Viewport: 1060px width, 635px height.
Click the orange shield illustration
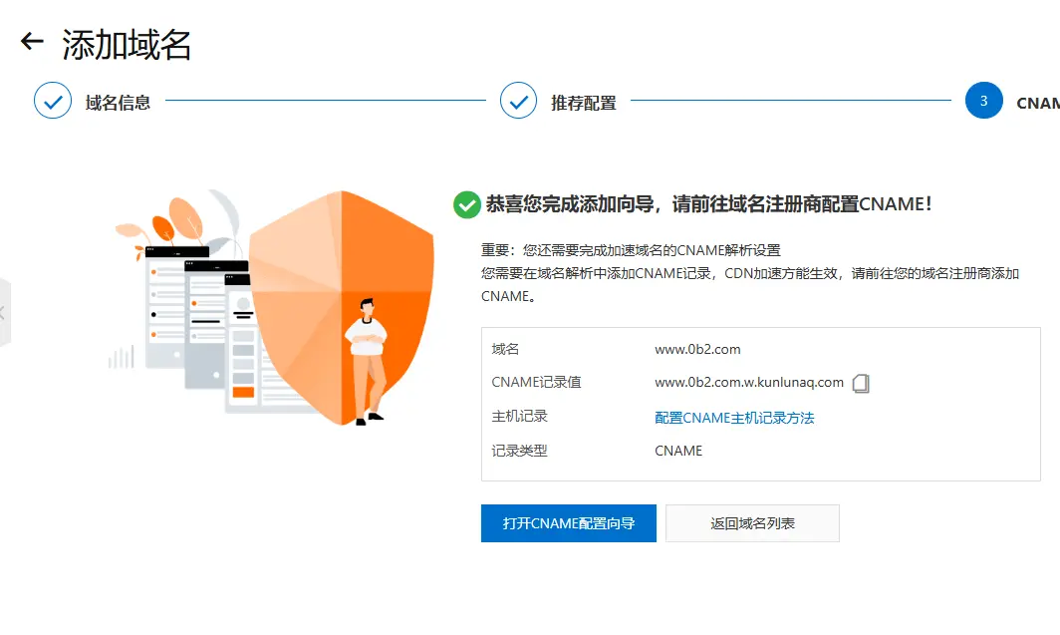click(x=342, y=308)
